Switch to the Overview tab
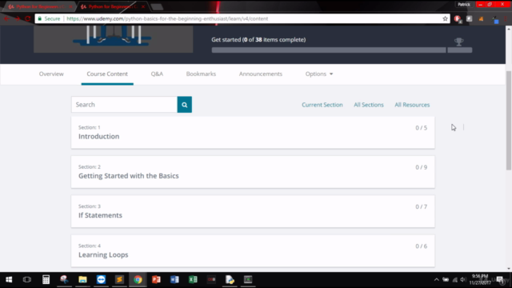Image resolution: width=512 pixels, height=288 pixels. 51,74
